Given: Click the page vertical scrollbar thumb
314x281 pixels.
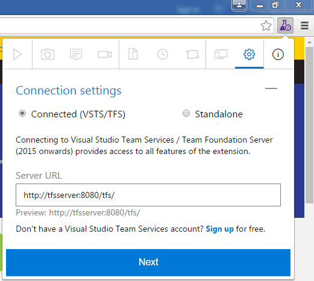Looking at the screenshot, I should [309, 125].
